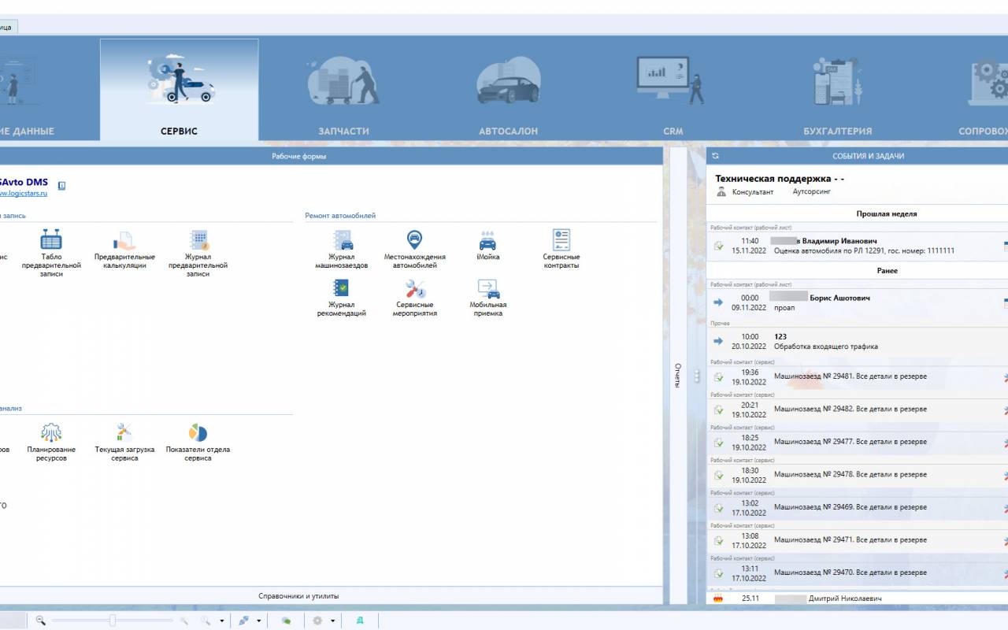This screenshot has width=1008, height=630.
Task: Refresh the События и задачи panel
Action: pos(715,156)
